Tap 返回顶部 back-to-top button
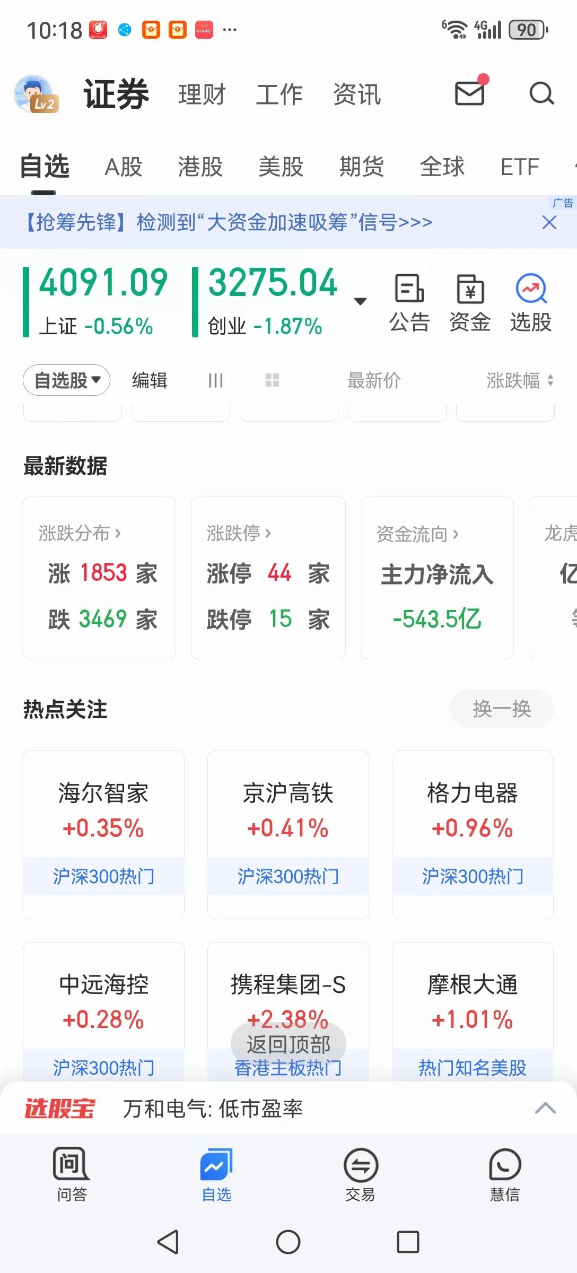This screenshot has height=1273, width=577. click(x=288, y=1044)
